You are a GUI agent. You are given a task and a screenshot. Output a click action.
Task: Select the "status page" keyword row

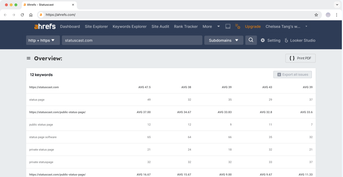[171, 99]
